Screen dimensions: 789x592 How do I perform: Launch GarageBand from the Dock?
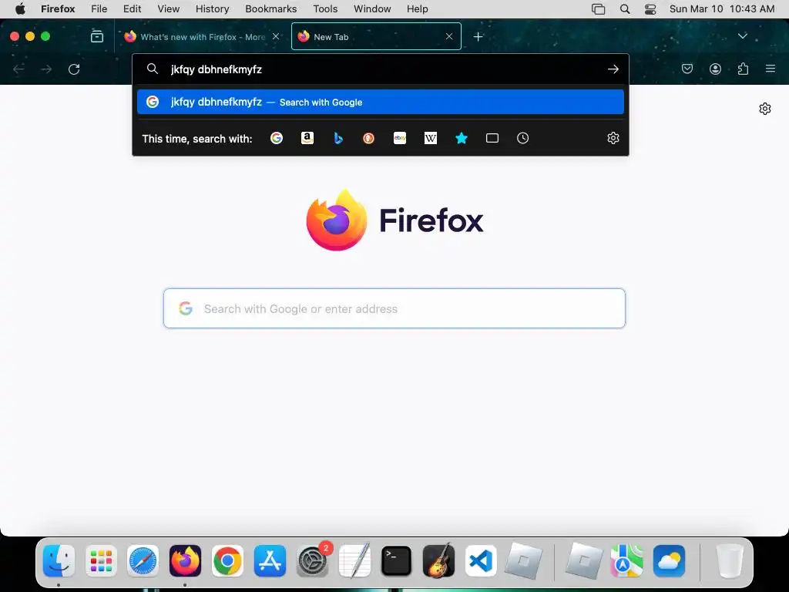coord(438,561)
